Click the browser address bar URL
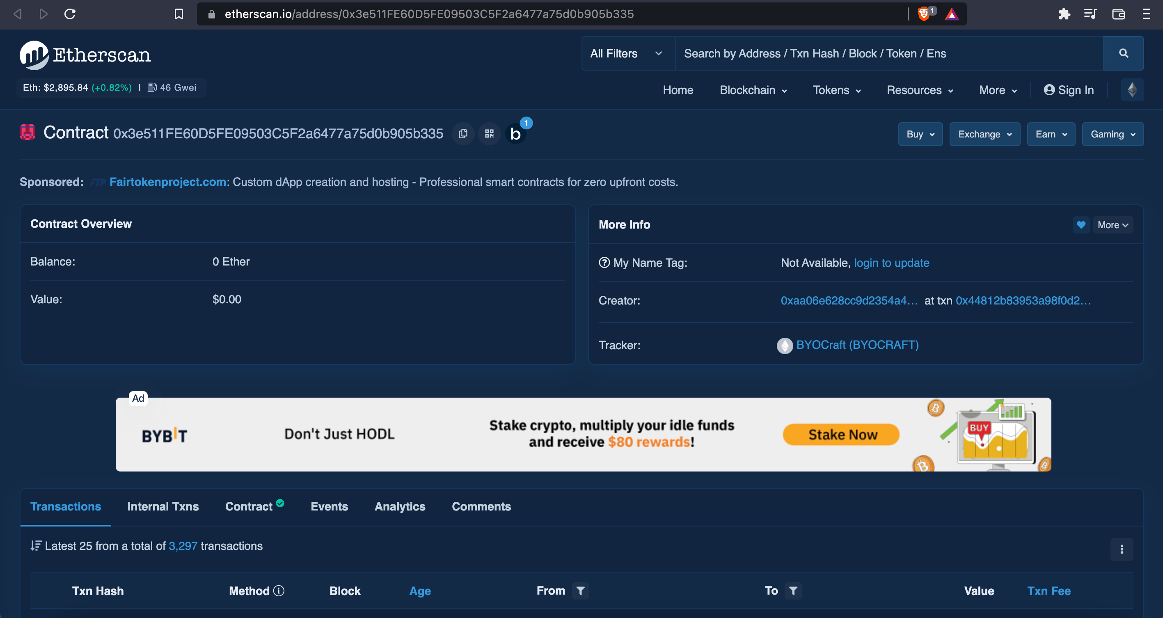Image resolution: width=1163 pixels, height=618 pixels. pos(429,14)
